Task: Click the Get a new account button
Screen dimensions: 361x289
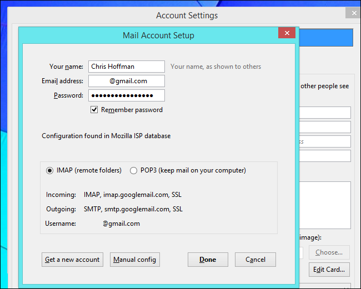Action: 72,260
